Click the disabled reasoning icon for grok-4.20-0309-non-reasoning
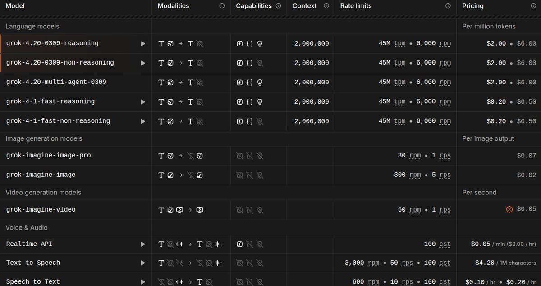This screenshot has width=541, height=286. (x=260, y=63)
